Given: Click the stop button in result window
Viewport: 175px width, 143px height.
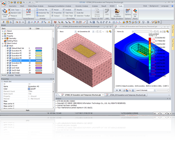Looking at the screenshot, I should click(120, 90).
